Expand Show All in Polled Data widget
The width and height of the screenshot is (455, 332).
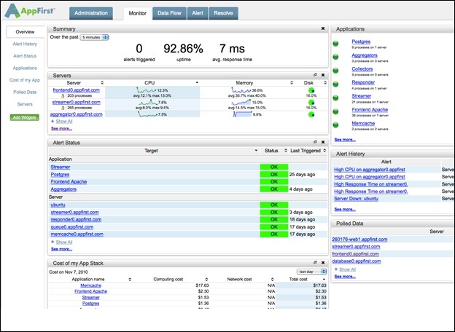pyautogui.click(x=347, y=269)
